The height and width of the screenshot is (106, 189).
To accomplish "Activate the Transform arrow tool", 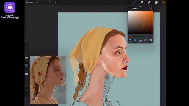I will 55,2.
